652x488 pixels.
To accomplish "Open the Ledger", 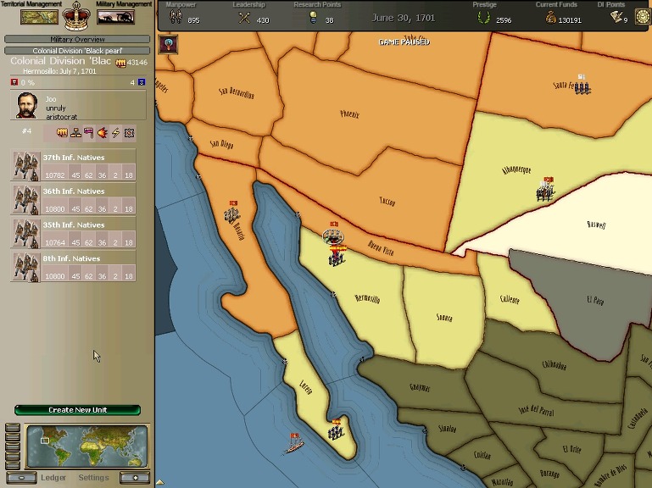I will click(x=53, y=478).
